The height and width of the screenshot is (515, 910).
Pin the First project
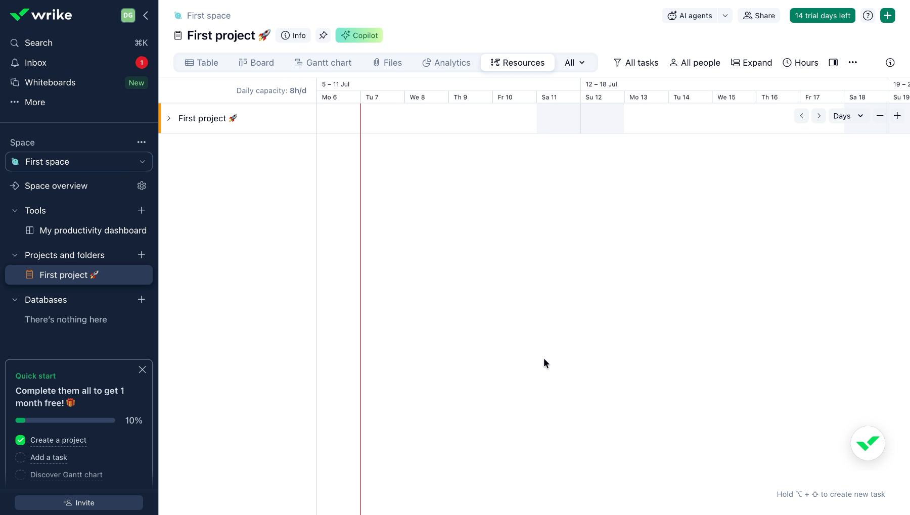(323, 35)
